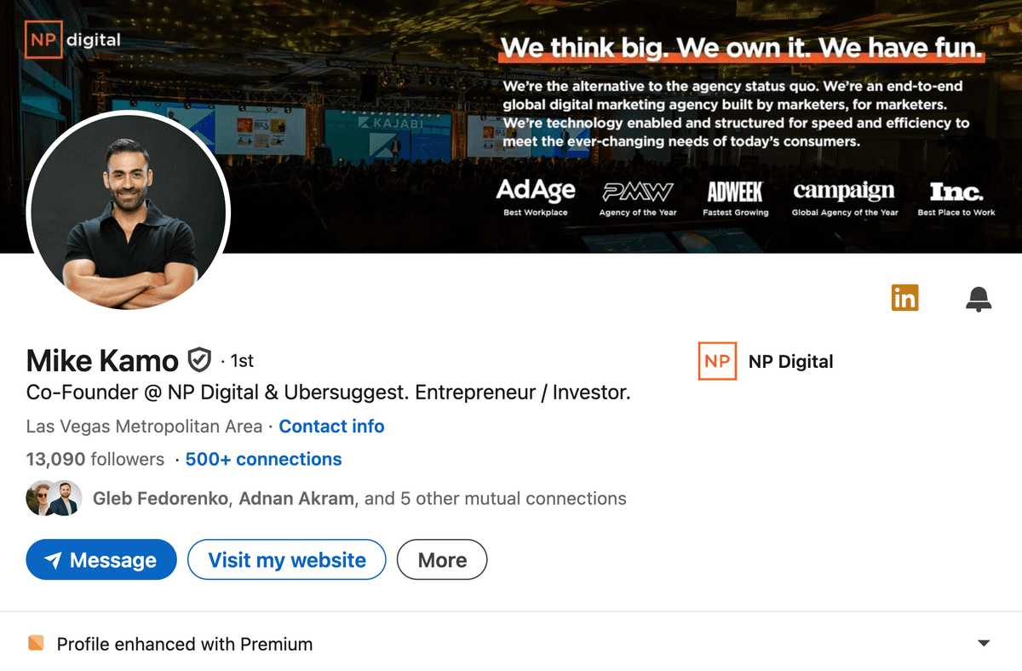View the 500+ connections list
Screen dimensions: 1022x671
(x=263, y=459)
